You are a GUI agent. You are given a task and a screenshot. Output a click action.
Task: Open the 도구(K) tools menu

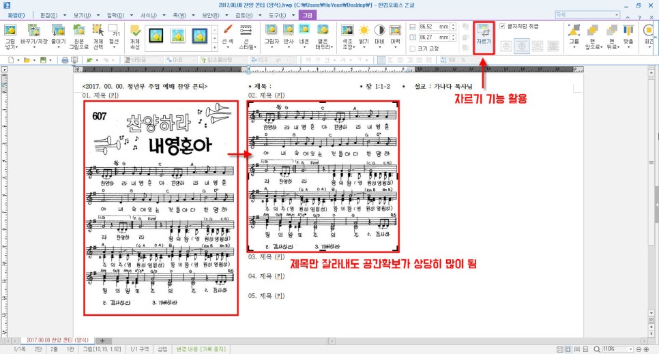point(277,15)
